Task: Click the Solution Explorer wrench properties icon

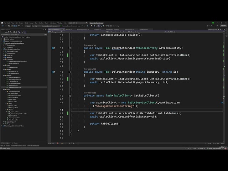Action: [x=23, y=32]
